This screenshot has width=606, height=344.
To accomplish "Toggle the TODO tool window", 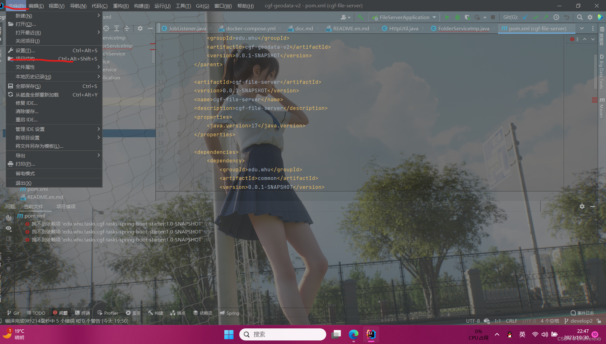I will pos(36,313).
